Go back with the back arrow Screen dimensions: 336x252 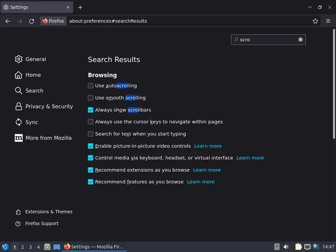coord(8,21)
